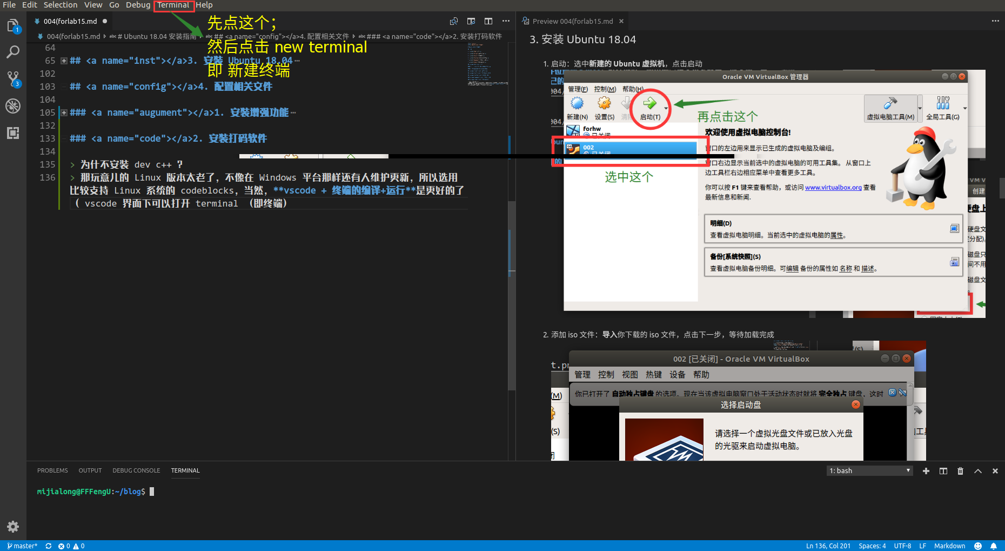This screenshot has height=551, width=1005.
Task: Open the Manage gear settings icon
Action: coord(13,526)
